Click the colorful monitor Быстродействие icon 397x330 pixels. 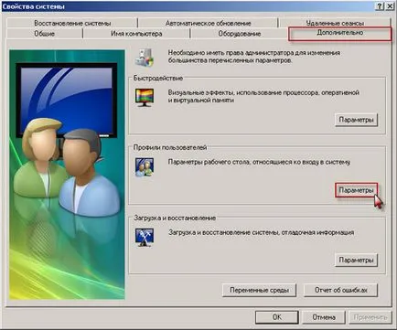coord(145,98)
